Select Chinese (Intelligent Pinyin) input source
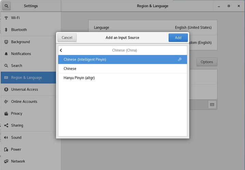Image resolution: width=245 pixels, height=170 pixels. click(x=122, y=60)
